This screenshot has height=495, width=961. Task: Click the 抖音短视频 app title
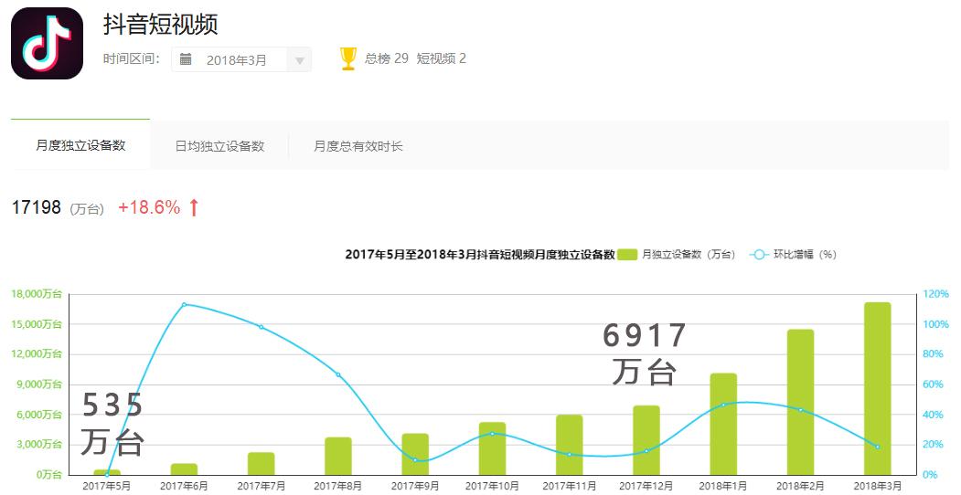pos(161,25)
